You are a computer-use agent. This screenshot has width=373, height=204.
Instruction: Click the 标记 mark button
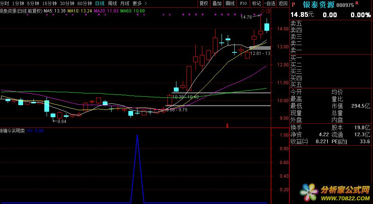(256, 3)
